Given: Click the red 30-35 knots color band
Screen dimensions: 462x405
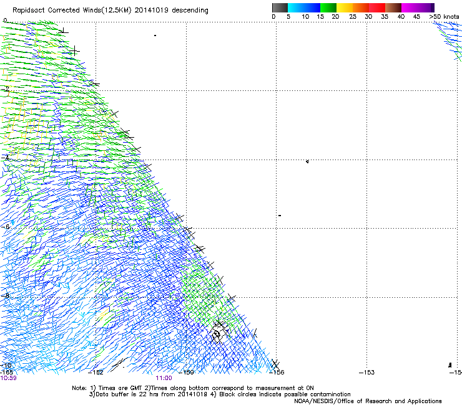Looking at the screenshot, I should click(377, 7).
